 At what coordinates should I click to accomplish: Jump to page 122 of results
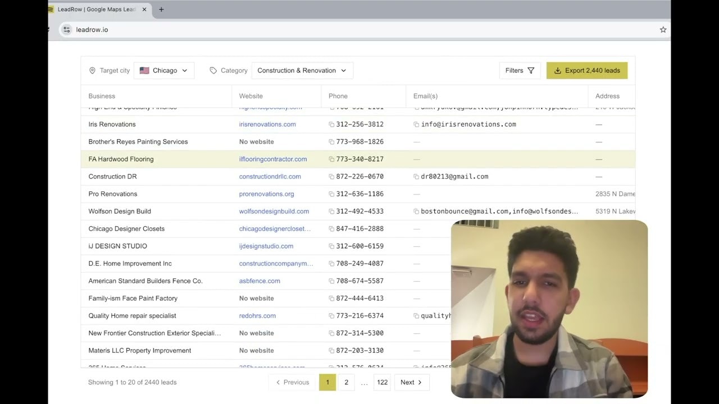[x=383, y=382]
